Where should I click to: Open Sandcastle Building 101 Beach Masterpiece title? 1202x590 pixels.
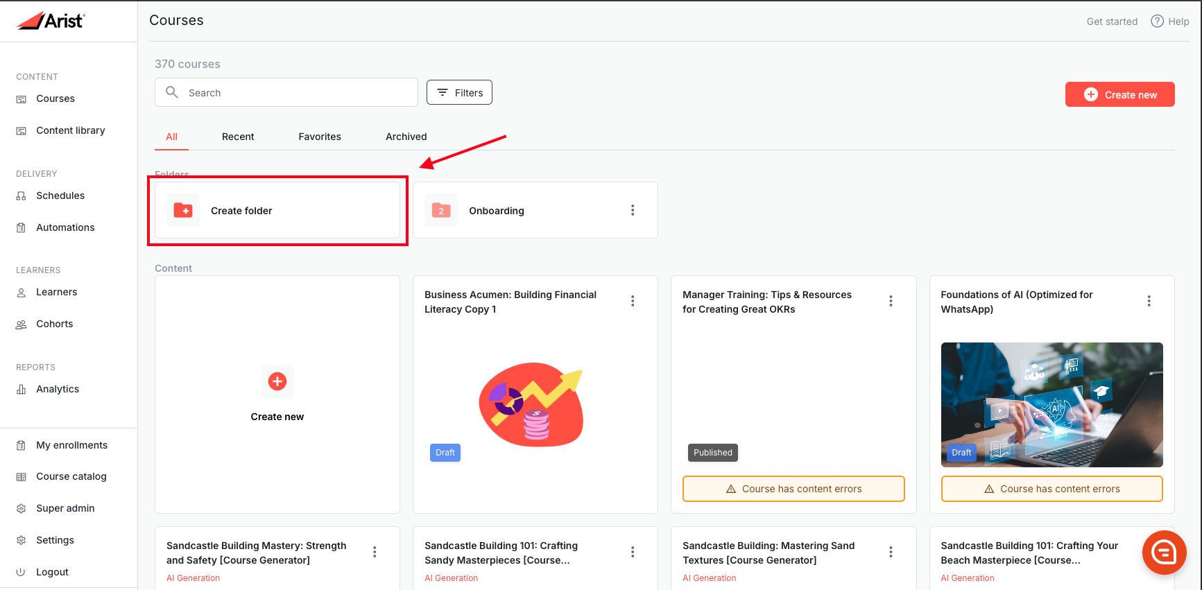[1029, 553]
